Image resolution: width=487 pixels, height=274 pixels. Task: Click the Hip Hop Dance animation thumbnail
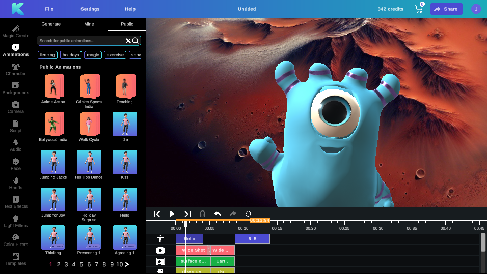(89, 162)
